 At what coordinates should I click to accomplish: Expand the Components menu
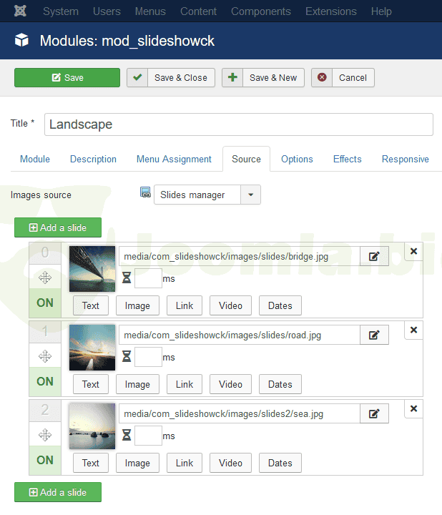261,11
